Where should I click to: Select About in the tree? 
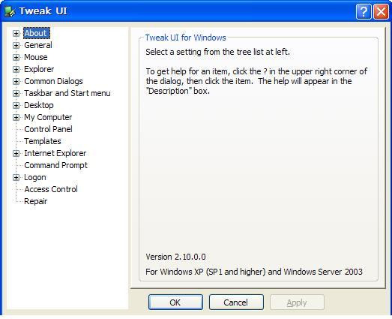[x=37, y=33]
